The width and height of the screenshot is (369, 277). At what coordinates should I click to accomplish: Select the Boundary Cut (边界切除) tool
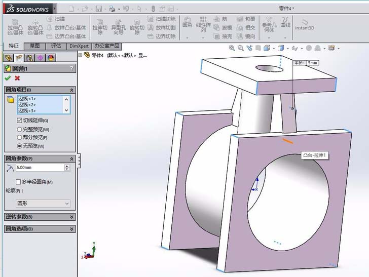(x=162, y=36)
